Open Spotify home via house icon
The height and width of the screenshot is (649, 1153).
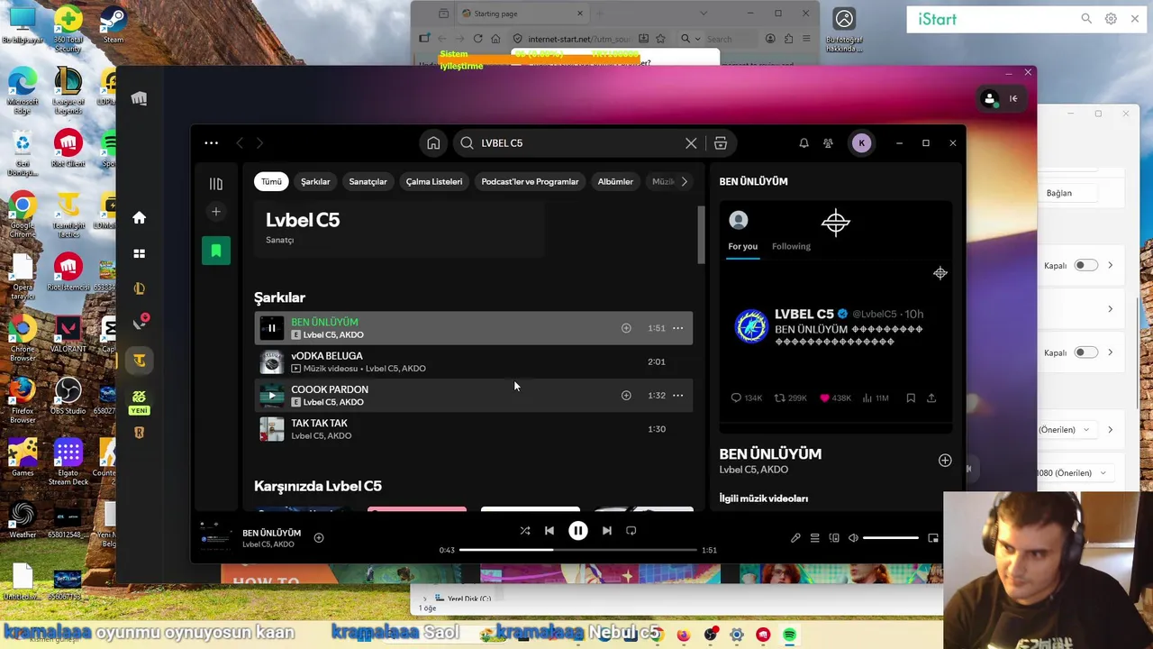click(x=433, y=143)
